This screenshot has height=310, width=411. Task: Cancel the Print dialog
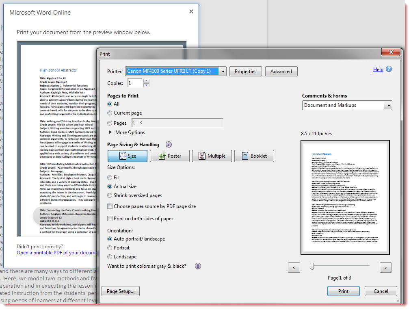(x=381, y=291)
